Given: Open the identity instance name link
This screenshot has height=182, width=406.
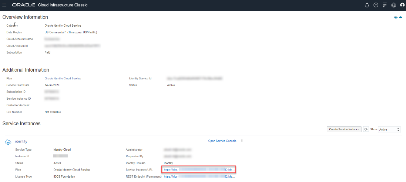Looking at the screenshot, I should 21,141.
